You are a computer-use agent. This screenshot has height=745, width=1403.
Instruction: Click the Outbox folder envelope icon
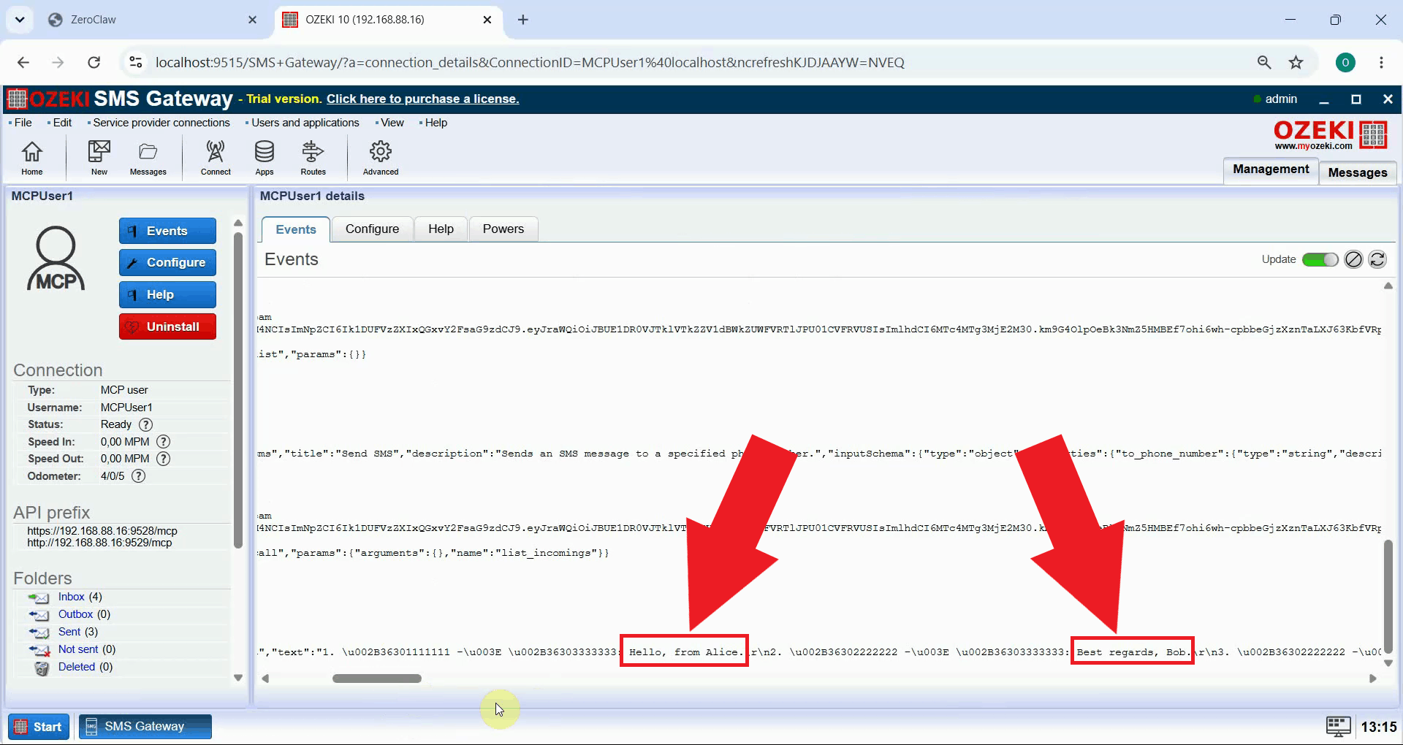39,615
